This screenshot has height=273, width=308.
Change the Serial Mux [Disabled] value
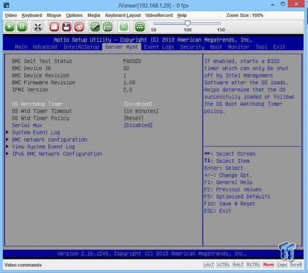point(138,125)
